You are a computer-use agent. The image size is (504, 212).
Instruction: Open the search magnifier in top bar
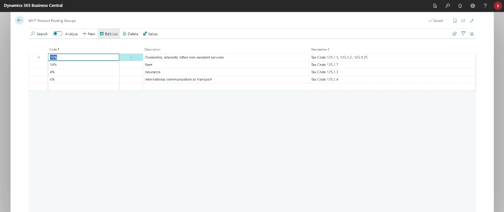point(448,5)
